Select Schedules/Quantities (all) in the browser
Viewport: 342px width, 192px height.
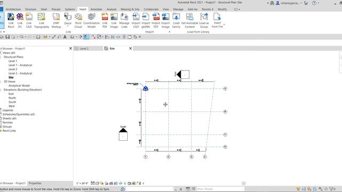pos(19,114)
